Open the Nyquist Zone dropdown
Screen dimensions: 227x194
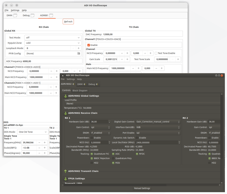53,43
